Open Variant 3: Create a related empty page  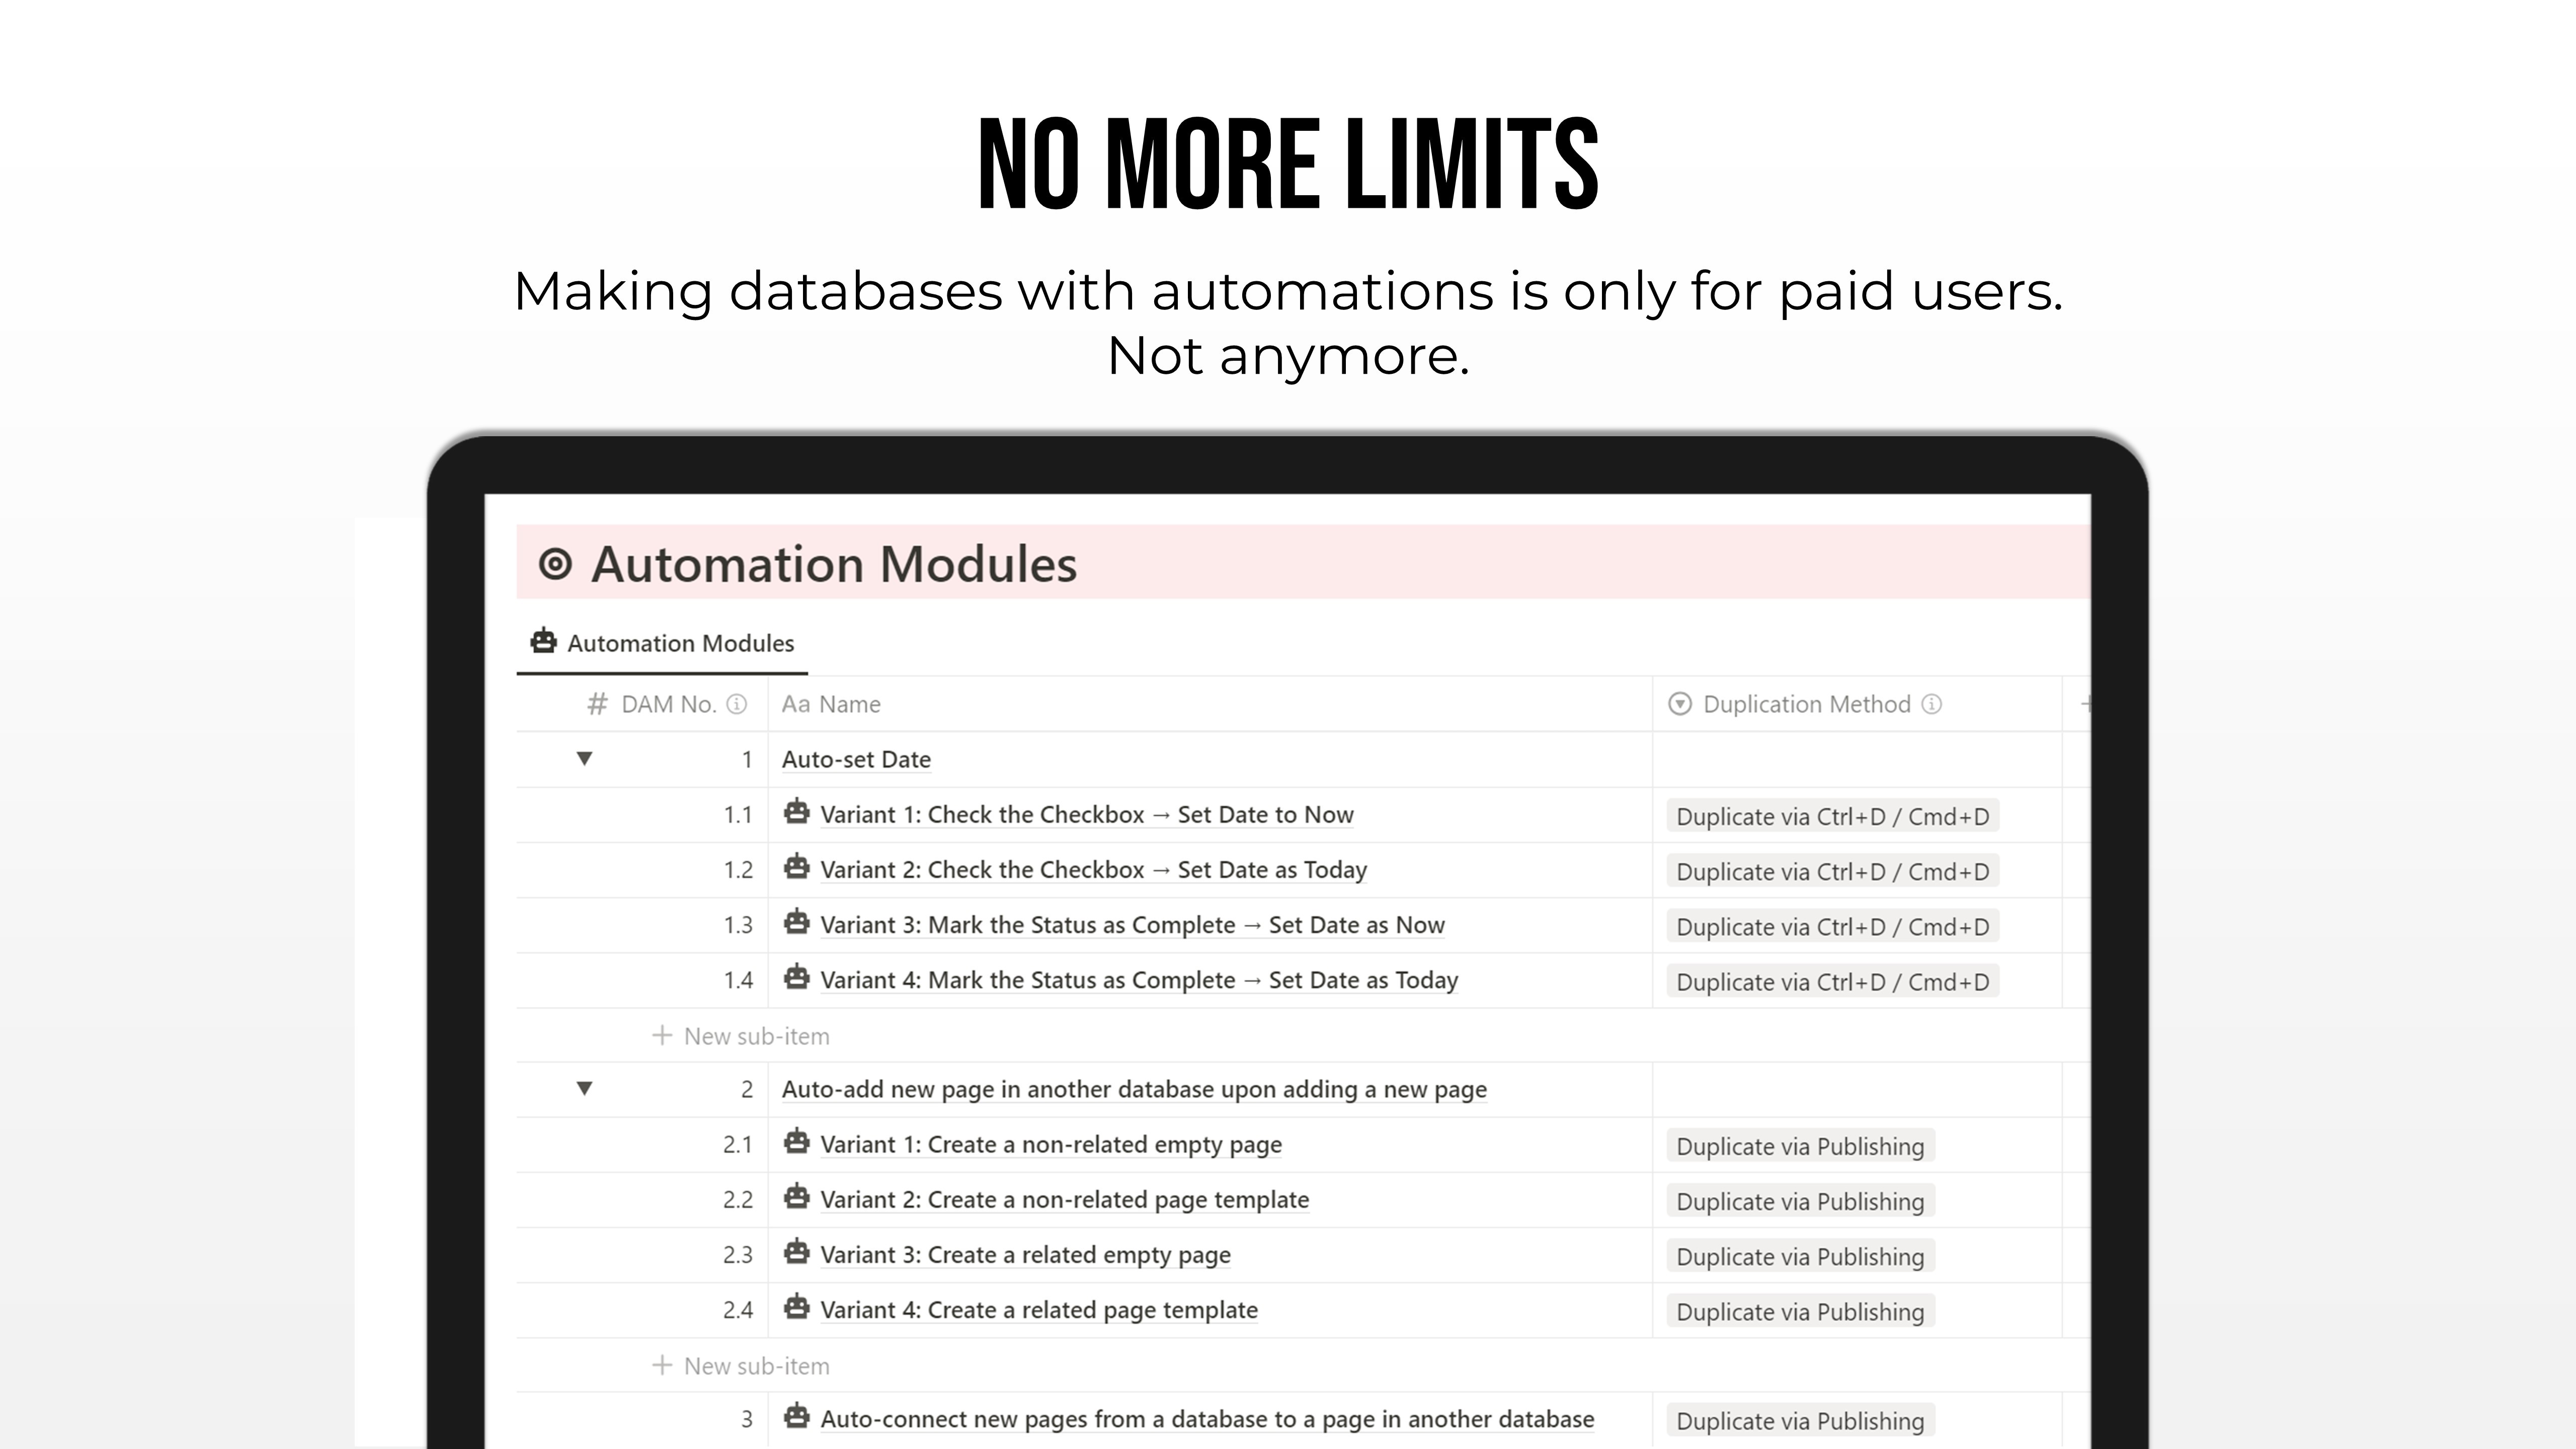[1024, 1255]
